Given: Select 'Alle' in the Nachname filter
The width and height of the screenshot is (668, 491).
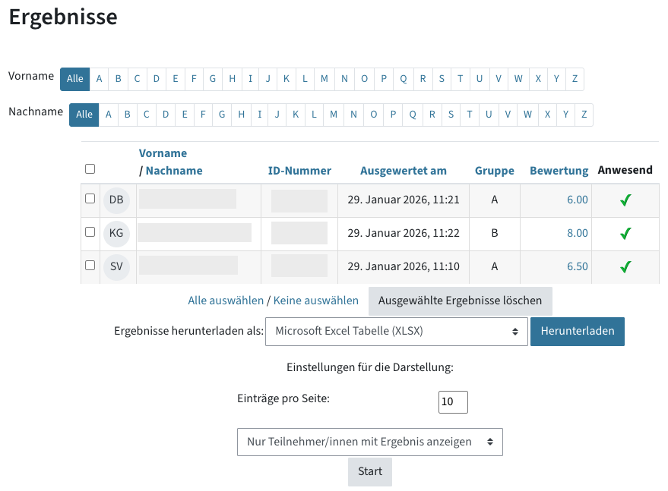Looking at the screenshot, I should point(84,115).
